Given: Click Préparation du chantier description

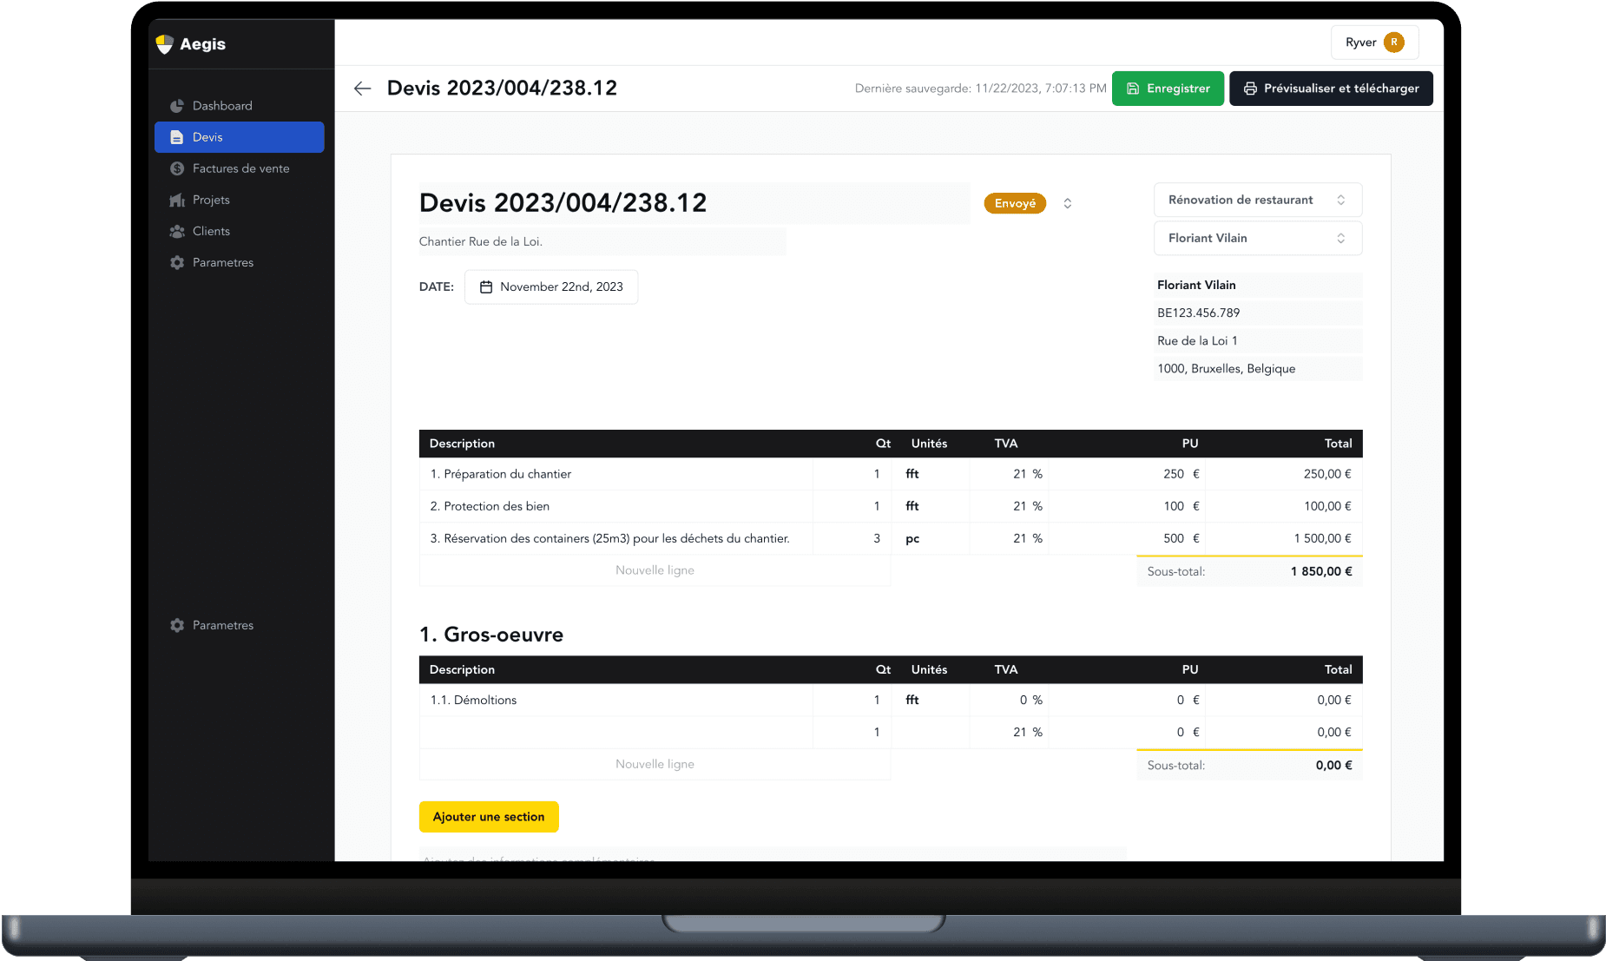Looking at the screenshot, I should (x=615, y=474).
